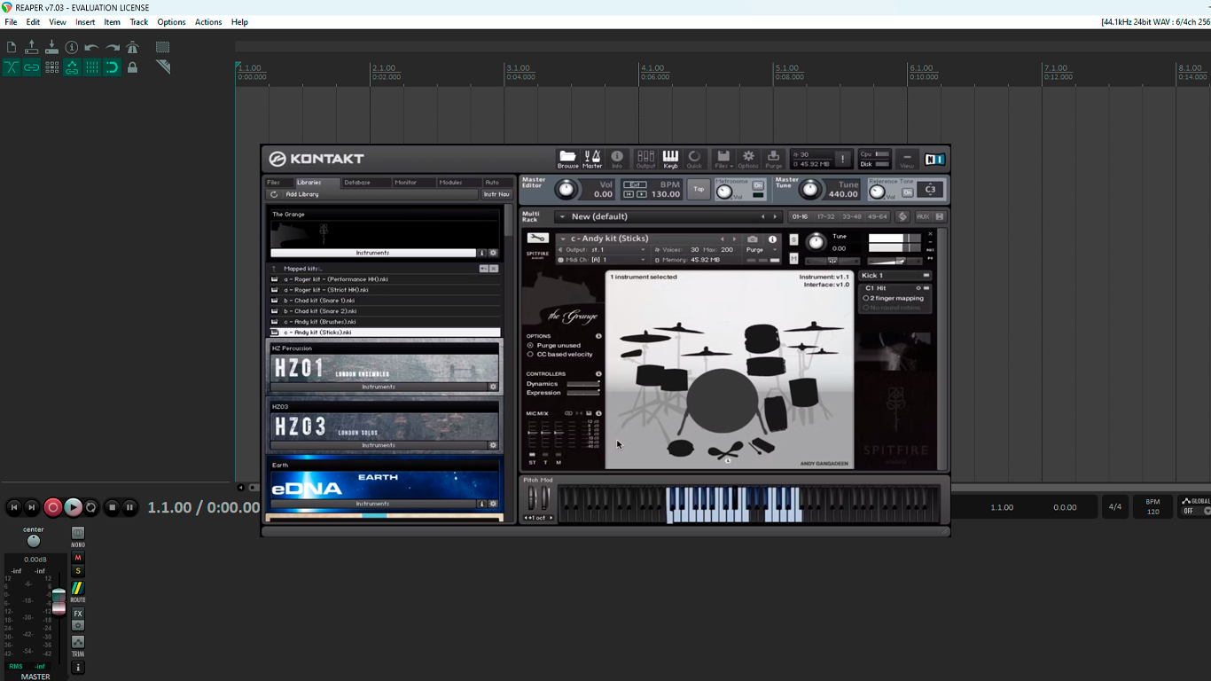
Task: Select the Purge unused radio option
Action: point(530,345)
